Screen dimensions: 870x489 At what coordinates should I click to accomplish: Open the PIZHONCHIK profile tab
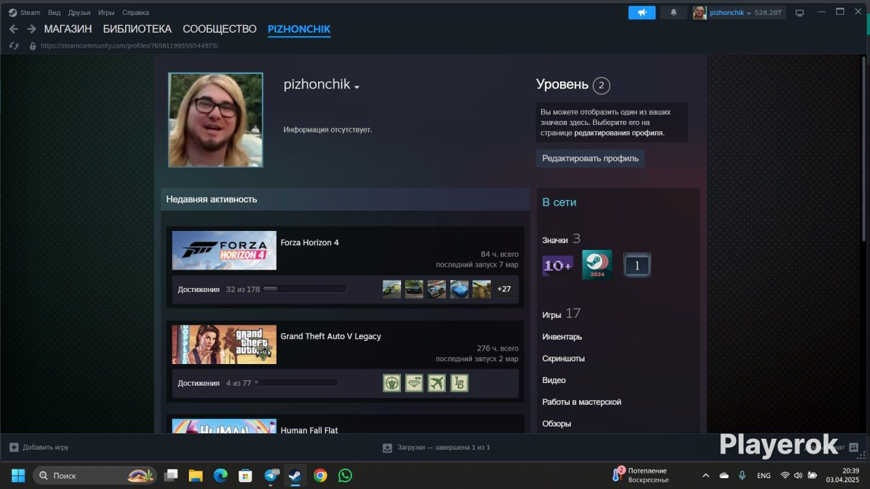click(299, 29)
